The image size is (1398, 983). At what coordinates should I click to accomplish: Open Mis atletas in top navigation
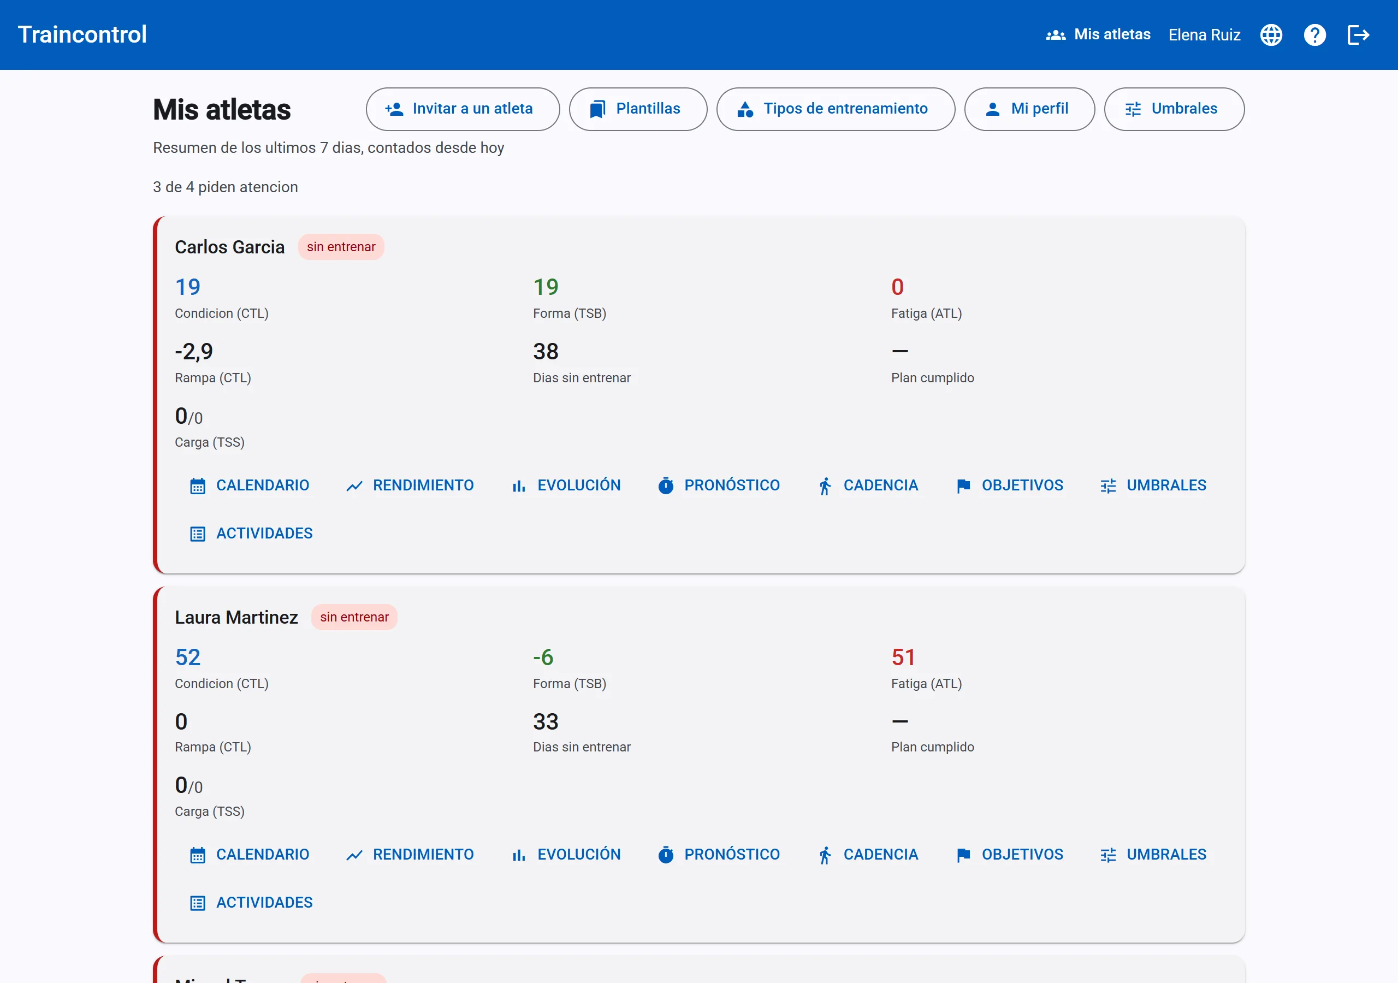coord(1098,35)
